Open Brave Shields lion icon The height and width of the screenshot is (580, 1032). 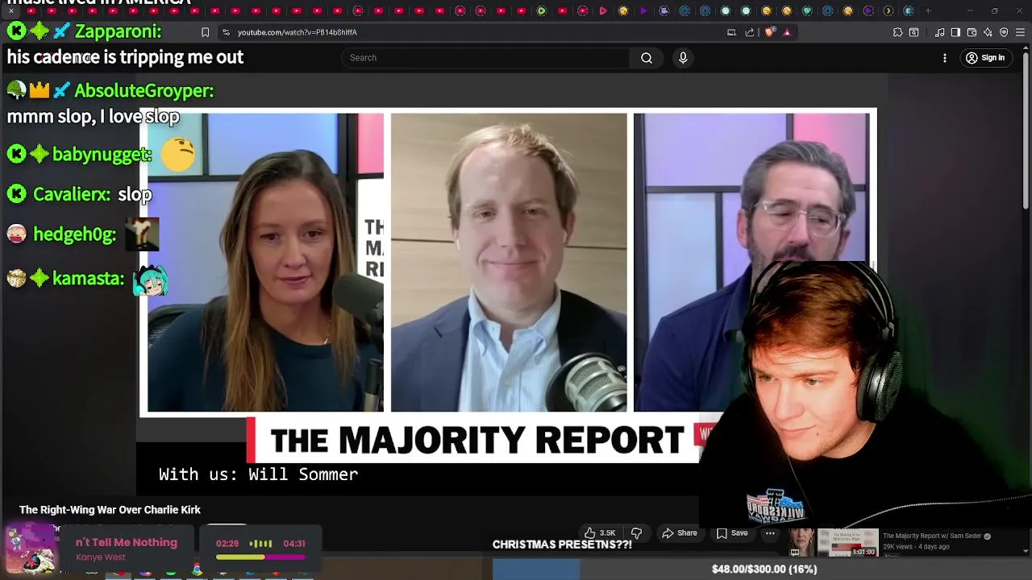pyautogui.click(x=769, y=32)
